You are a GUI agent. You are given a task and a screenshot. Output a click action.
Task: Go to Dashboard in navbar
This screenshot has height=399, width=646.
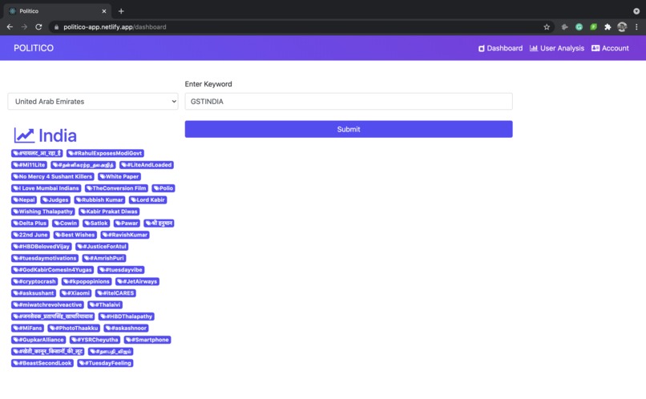(500, 48)
